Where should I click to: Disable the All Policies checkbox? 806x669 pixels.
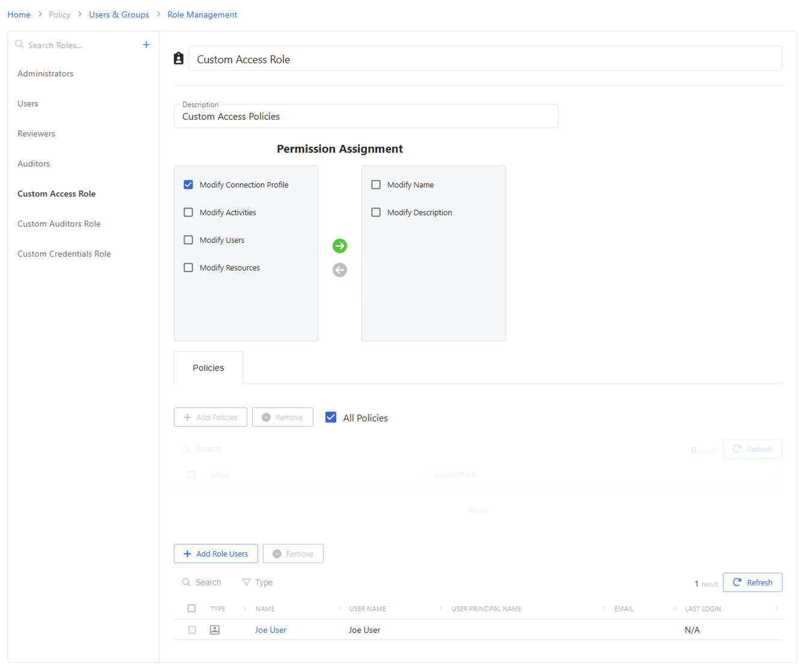coord(331,417)
